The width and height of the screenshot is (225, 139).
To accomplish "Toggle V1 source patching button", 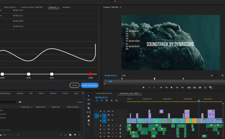I will (x=97, y=116).
